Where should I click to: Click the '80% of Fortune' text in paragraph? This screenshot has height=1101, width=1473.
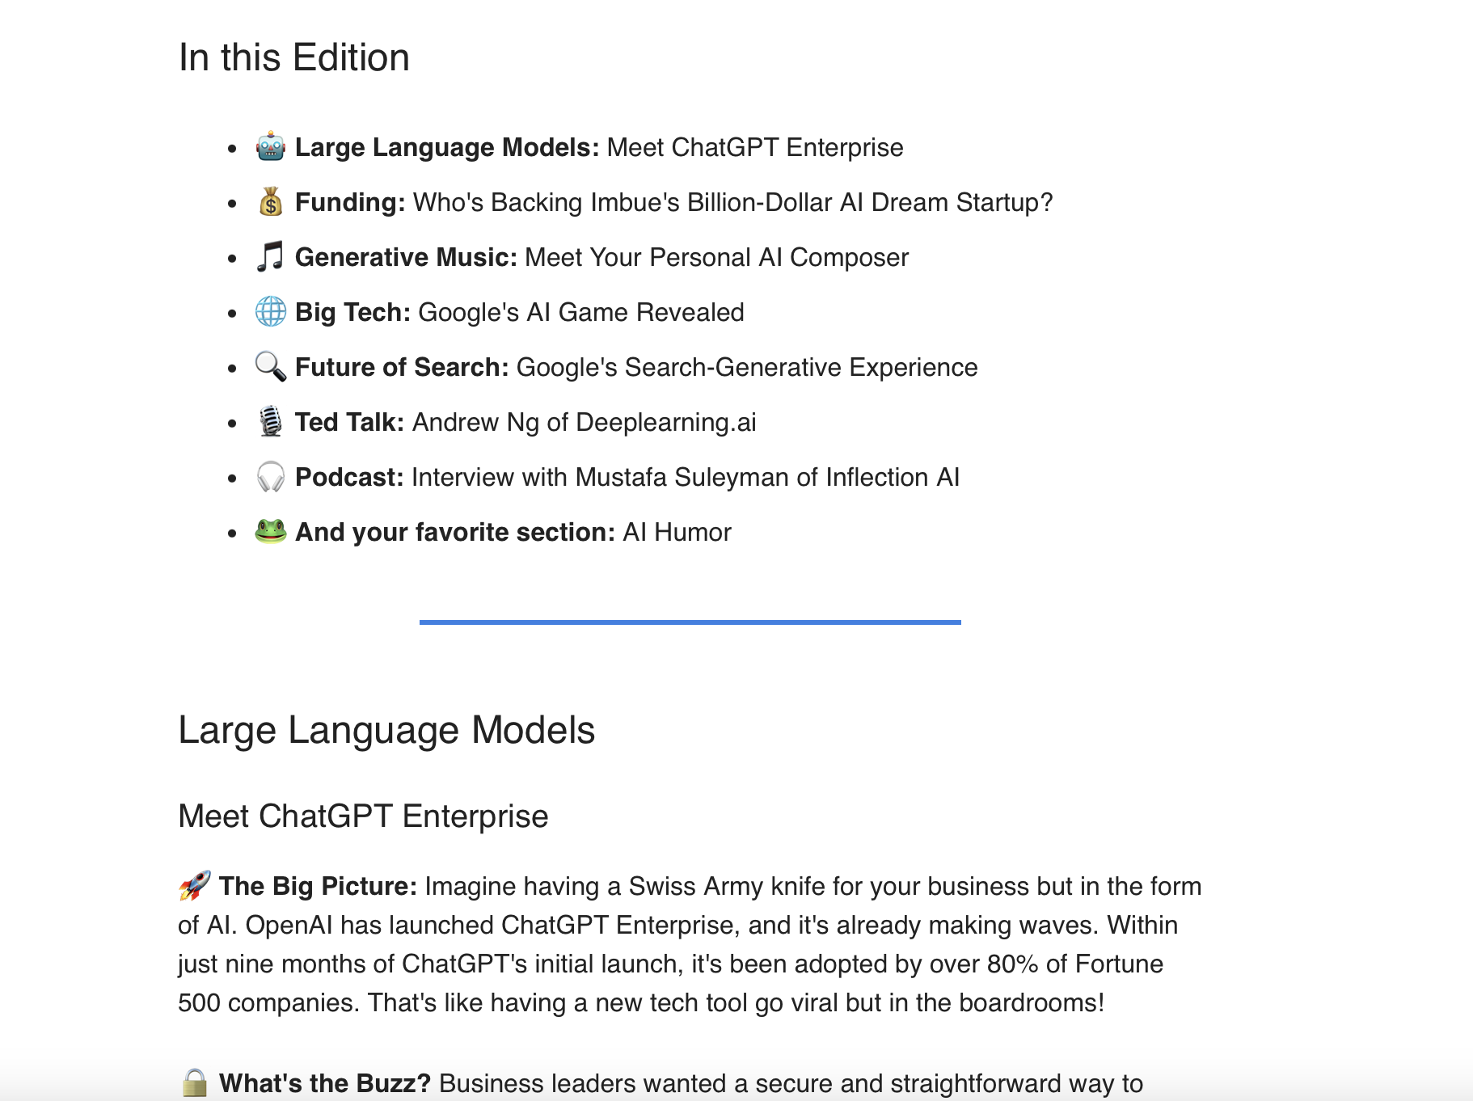pos(1075,964)
